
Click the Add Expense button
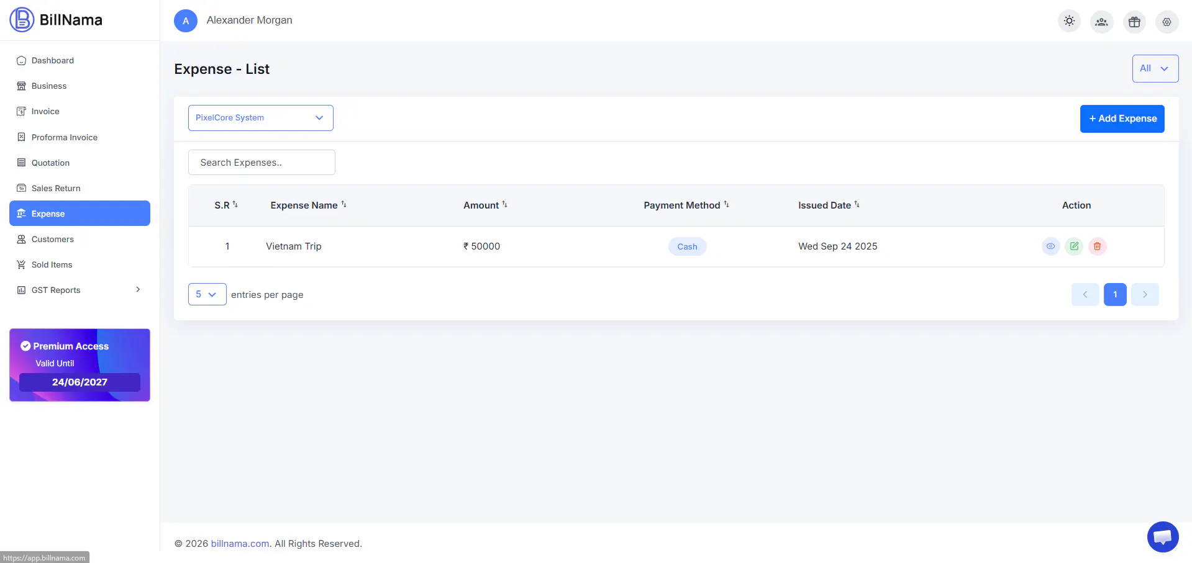(1122, 119)
